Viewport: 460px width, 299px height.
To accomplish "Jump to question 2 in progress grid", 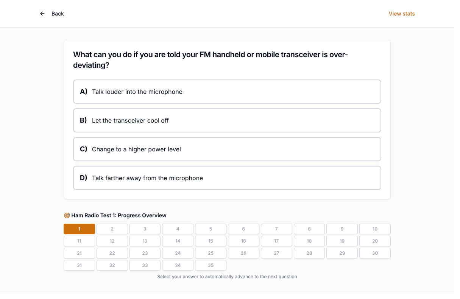I will [x=112, y=229].
